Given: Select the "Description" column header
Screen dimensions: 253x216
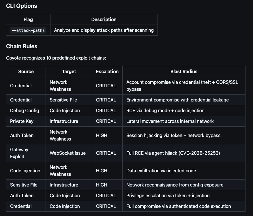Looking at the screenshot, I should [104, 19].
